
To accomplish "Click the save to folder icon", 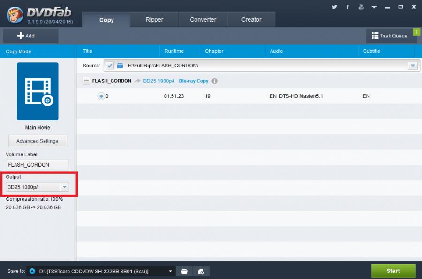I will (184, 272).
